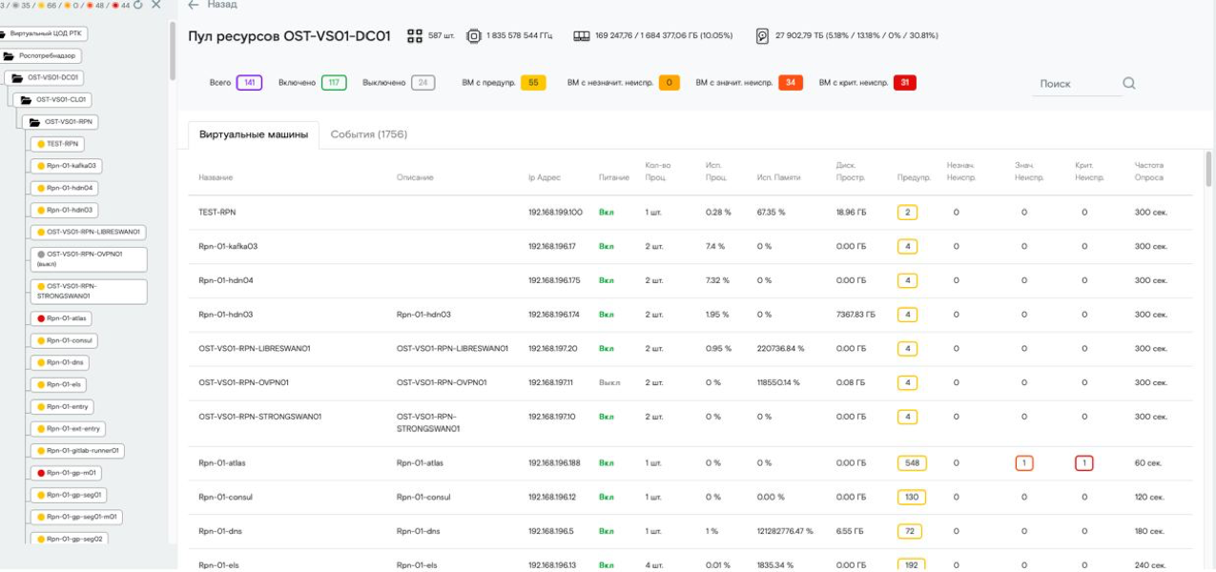This screenshot has height=572, width=1216.
Task: Click the back arrow next to Назад
Action: 194,6
